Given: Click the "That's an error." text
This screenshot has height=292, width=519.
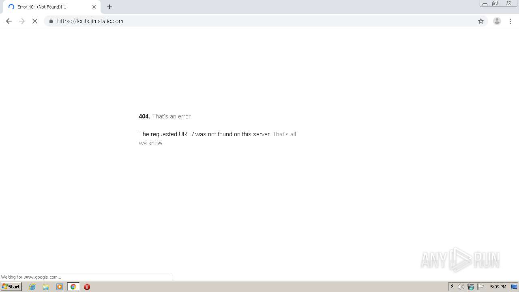Looking at the screenshot, I should 172,116.
